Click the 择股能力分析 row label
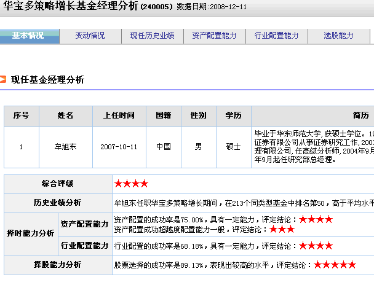This screenshot has height=285, width=374. point(57,265)
